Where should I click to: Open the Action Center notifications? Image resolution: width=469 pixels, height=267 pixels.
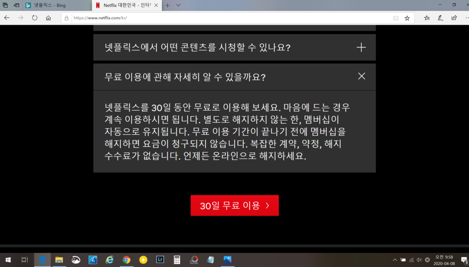coord(464,260)
